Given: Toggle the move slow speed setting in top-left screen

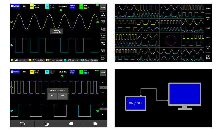Looking at the screenshot, I should coord(72,6).
